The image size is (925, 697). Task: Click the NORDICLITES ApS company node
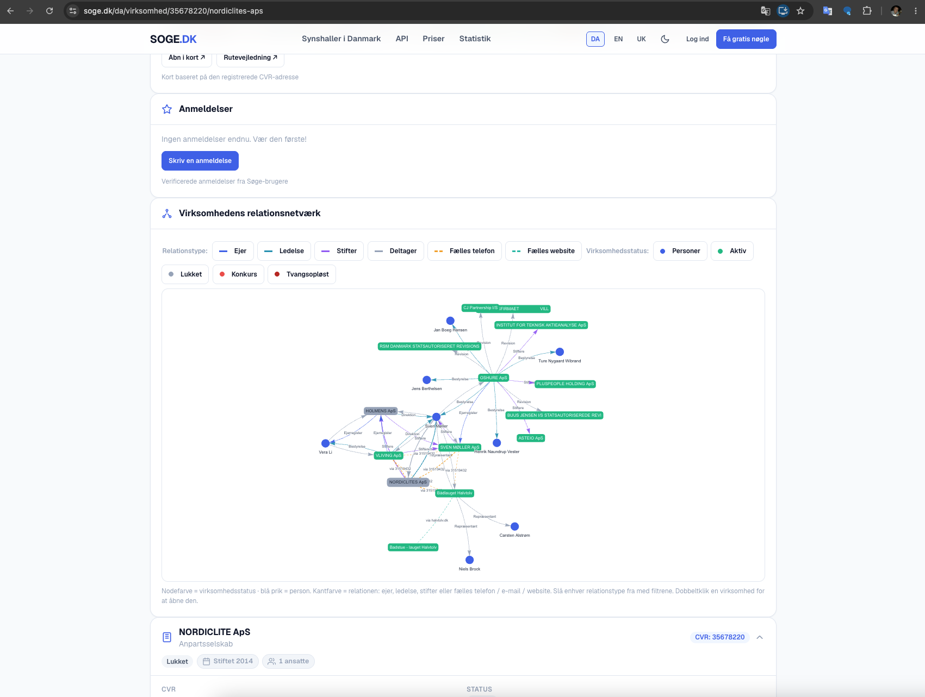[408, 482]
